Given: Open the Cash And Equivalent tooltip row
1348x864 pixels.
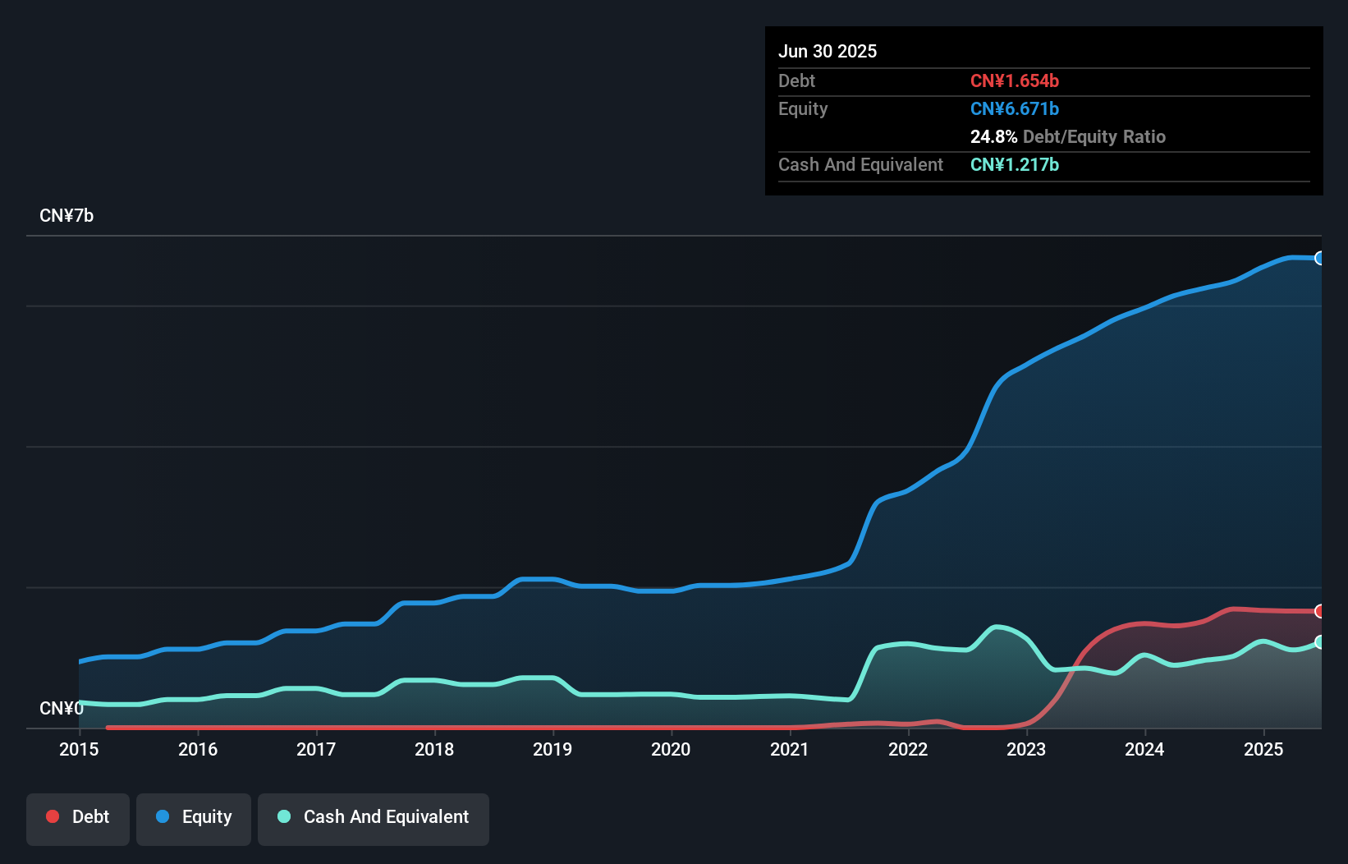Looking at the screenshot, I should pos(860,164).
